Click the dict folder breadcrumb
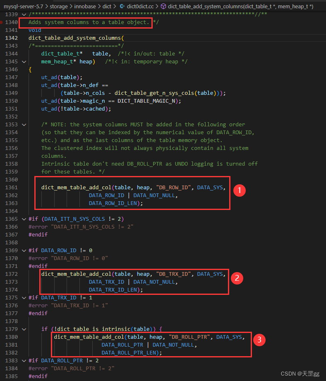 pyautogui.click(x=107, y=6)
